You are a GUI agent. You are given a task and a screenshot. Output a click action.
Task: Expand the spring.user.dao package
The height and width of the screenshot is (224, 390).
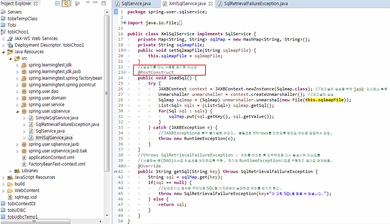click(17, 92)
